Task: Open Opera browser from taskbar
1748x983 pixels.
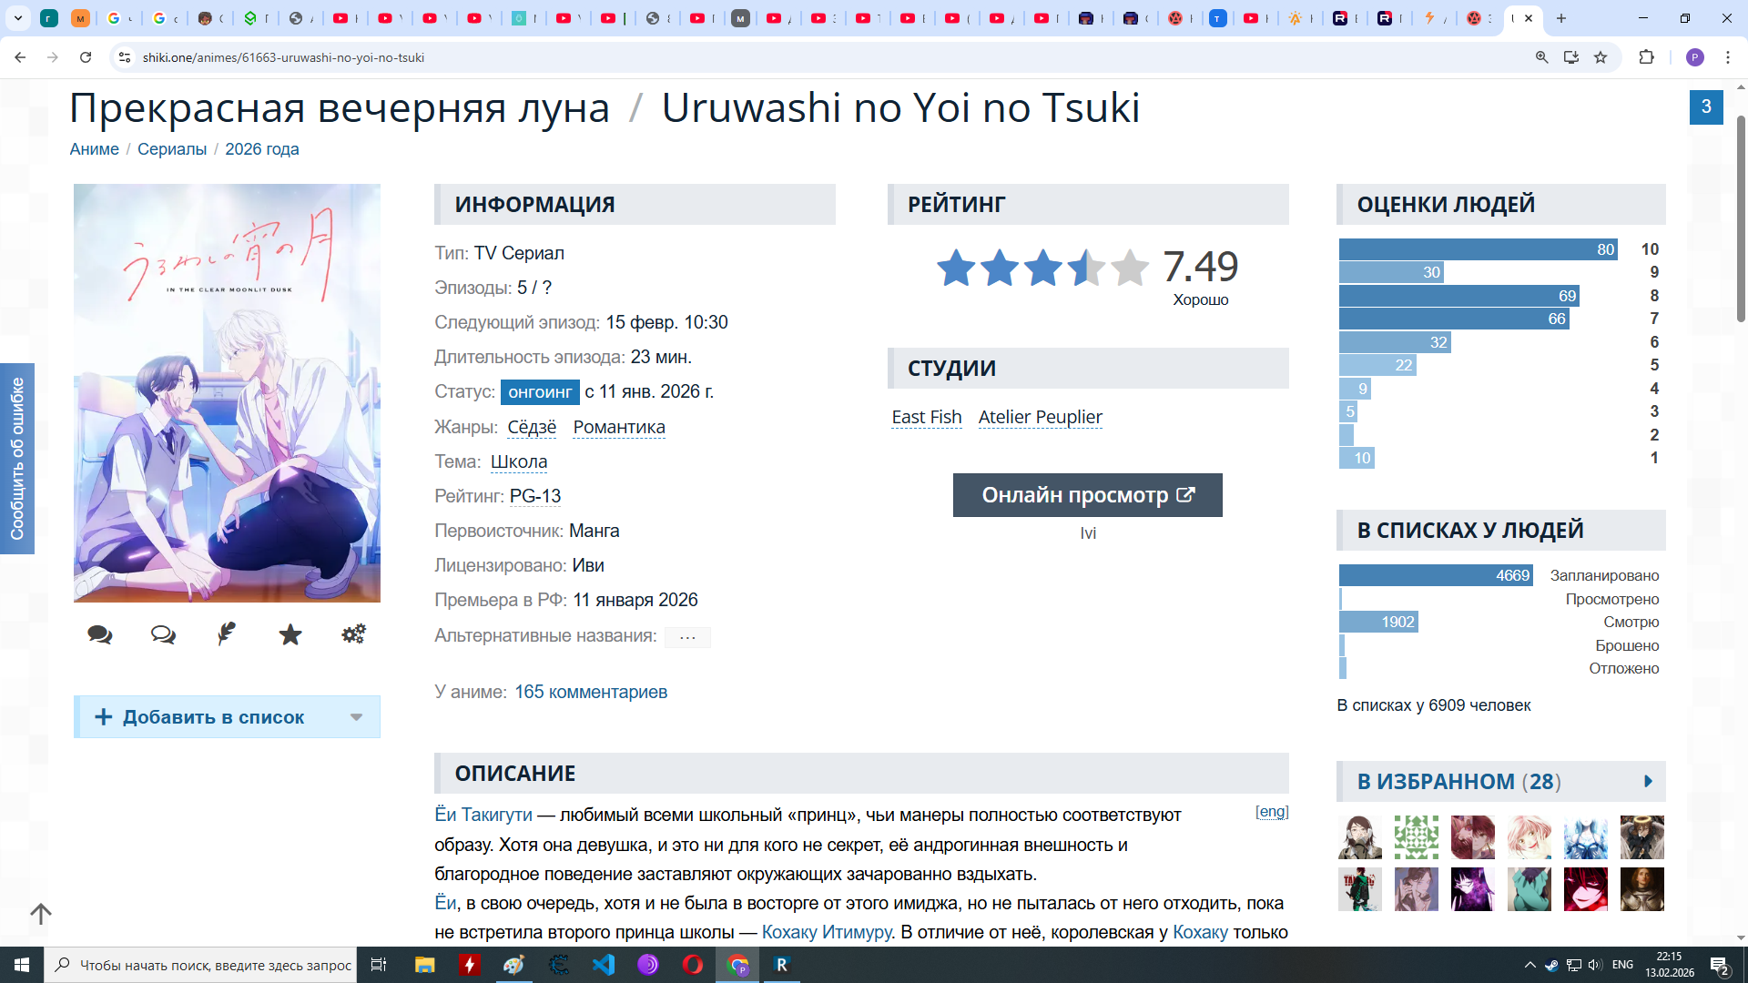Action: point(693,965)
